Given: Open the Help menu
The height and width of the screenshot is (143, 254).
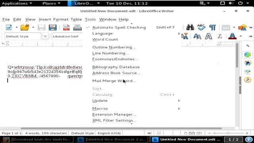Looking at the screenshot, I should [x=123, y=19].
